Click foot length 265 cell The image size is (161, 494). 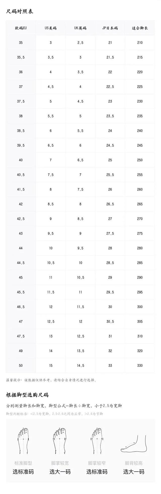(140, 204)
